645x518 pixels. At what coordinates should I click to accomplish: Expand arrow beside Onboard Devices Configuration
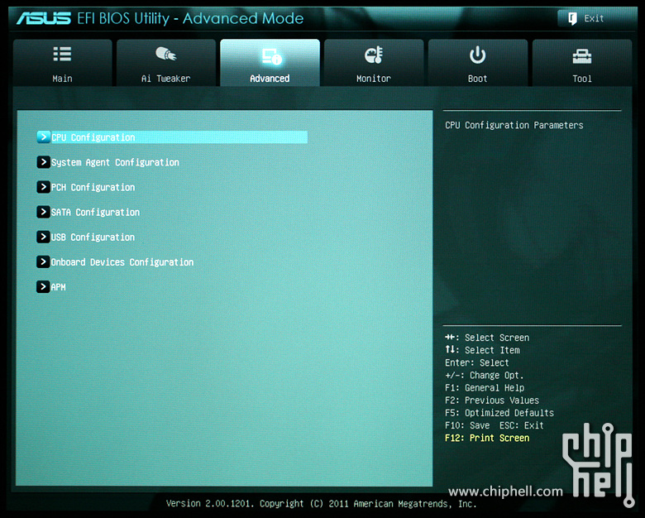pyautogui.click(x=43, y=261)
